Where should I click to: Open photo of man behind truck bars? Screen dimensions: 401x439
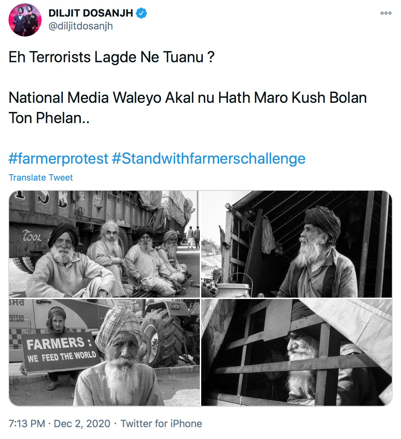(297, 352)
